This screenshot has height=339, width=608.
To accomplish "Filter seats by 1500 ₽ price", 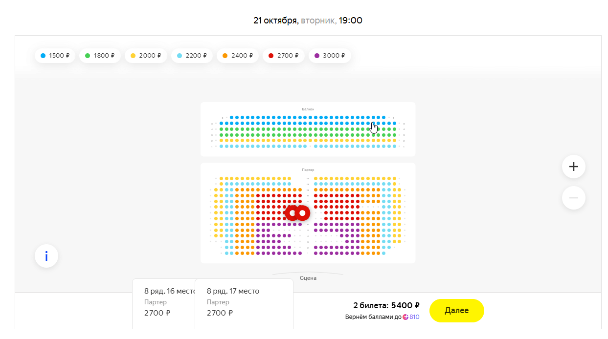I will [x=55, y=56].
